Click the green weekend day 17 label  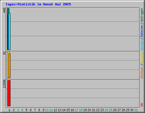(x=76, y=110)
